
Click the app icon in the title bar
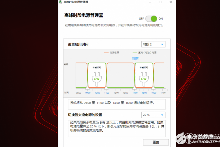tap(60, 2)
